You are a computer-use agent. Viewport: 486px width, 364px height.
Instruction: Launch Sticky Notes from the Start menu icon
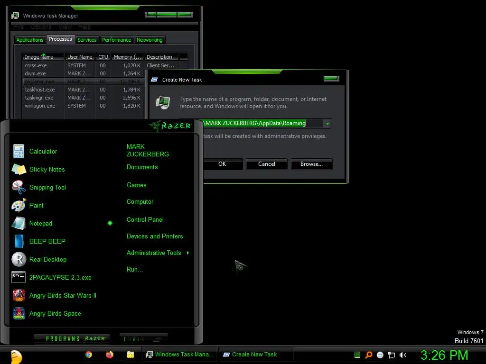(19, 169)
